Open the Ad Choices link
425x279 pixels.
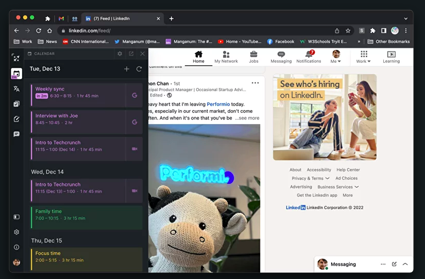click(x=346, y=178)
